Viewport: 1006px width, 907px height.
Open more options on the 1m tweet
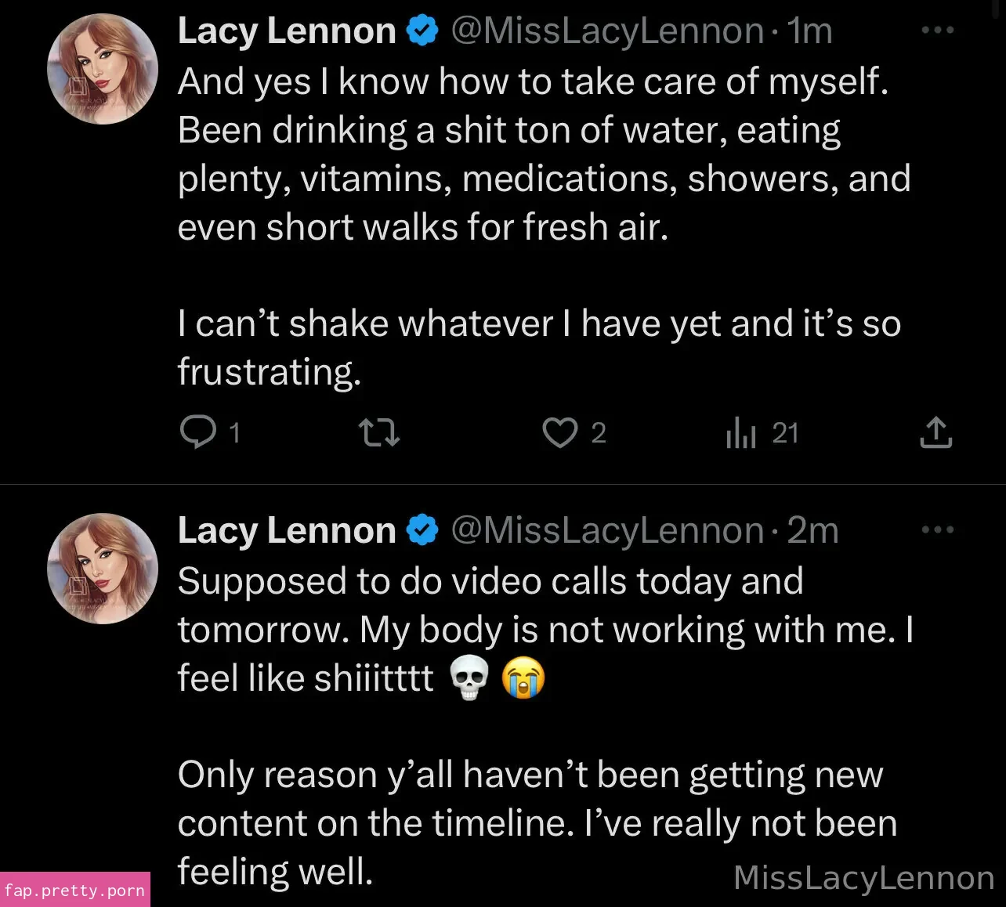937,31
